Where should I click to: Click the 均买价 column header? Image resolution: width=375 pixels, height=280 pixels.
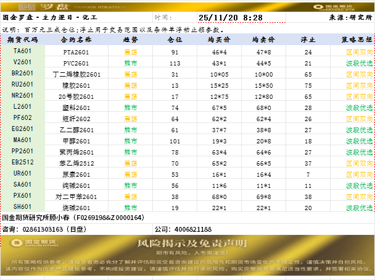click(219, 40)
